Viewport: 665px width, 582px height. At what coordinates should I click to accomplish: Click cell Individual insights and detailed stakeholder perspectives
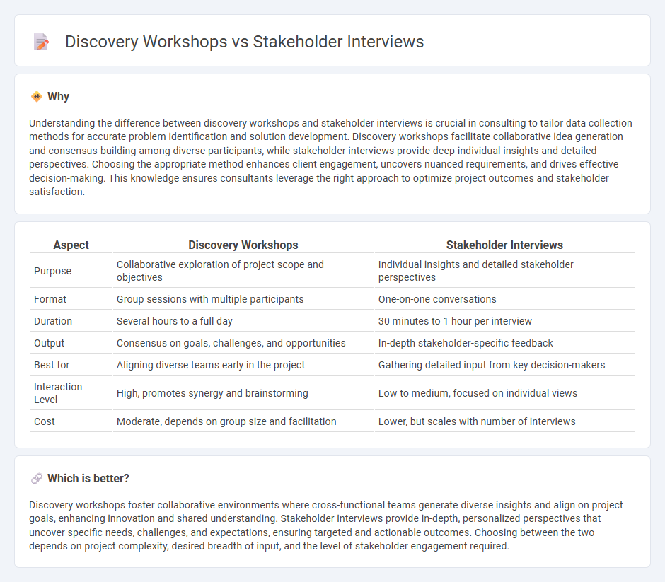click(x=504, y=271)
